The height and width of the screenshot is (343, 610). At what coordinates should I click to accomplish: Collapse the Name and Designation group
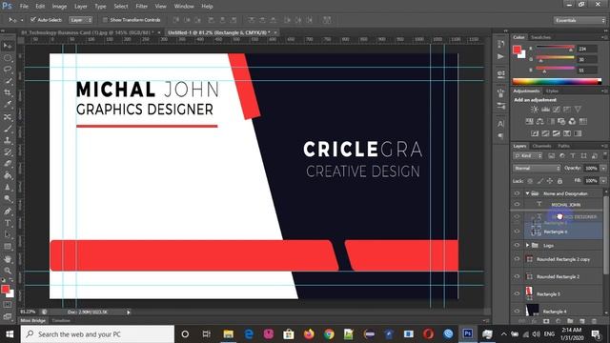point(527,193)
